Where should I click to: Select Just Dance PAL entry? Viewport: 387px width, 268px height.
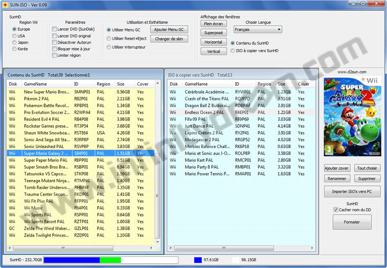coord(241,126)
